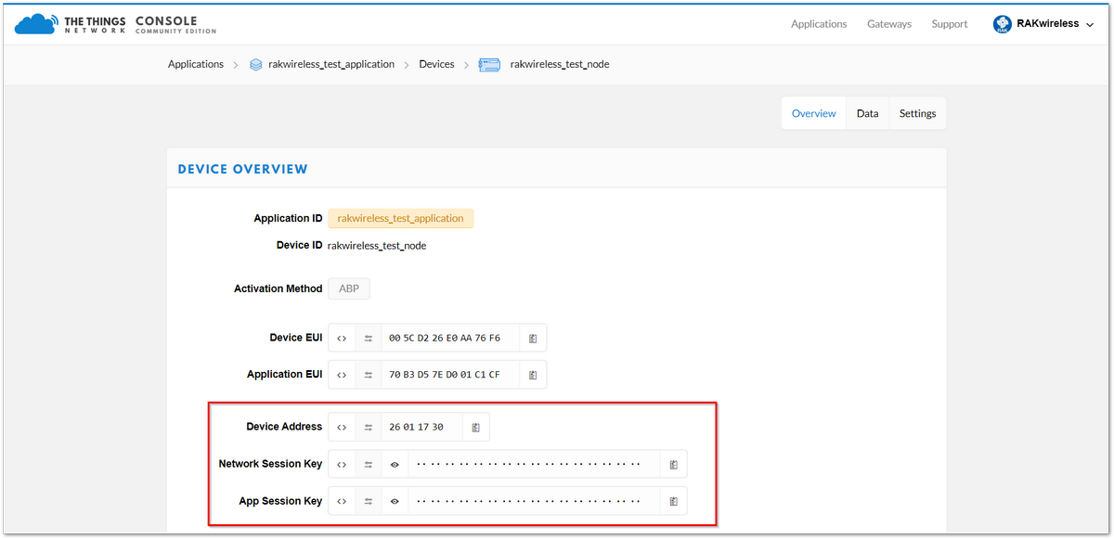1114x539 pixels.
Task: Open the Settings tab
Action: 918,113
